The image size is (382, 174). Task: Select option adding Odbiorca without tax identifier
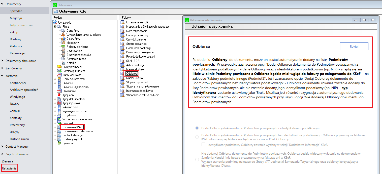[x=197, y=137]
